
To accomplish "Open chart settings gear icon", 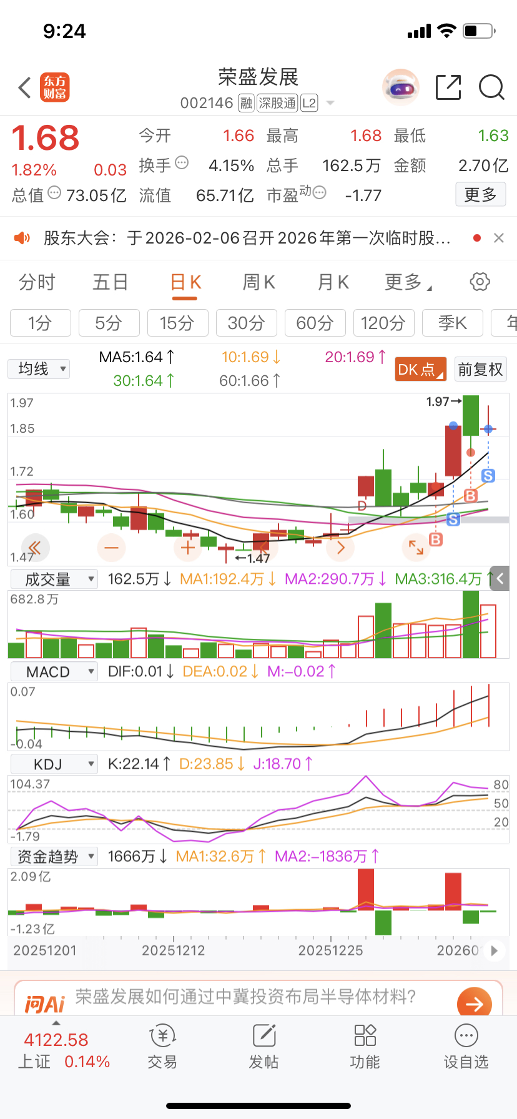I will tap(480, 282).
